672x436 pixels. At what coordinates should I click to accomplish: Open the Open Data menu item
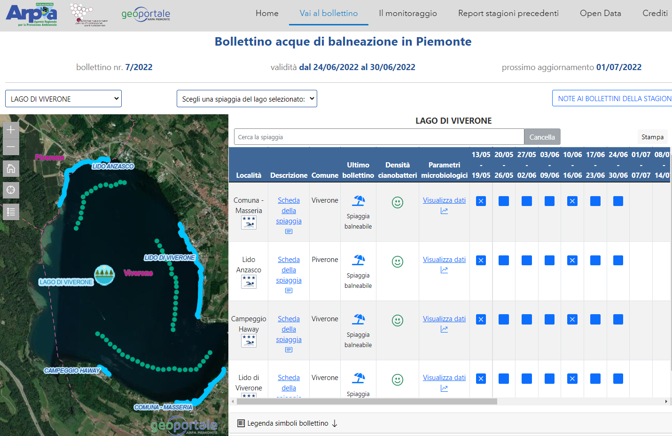coord(601,13)
